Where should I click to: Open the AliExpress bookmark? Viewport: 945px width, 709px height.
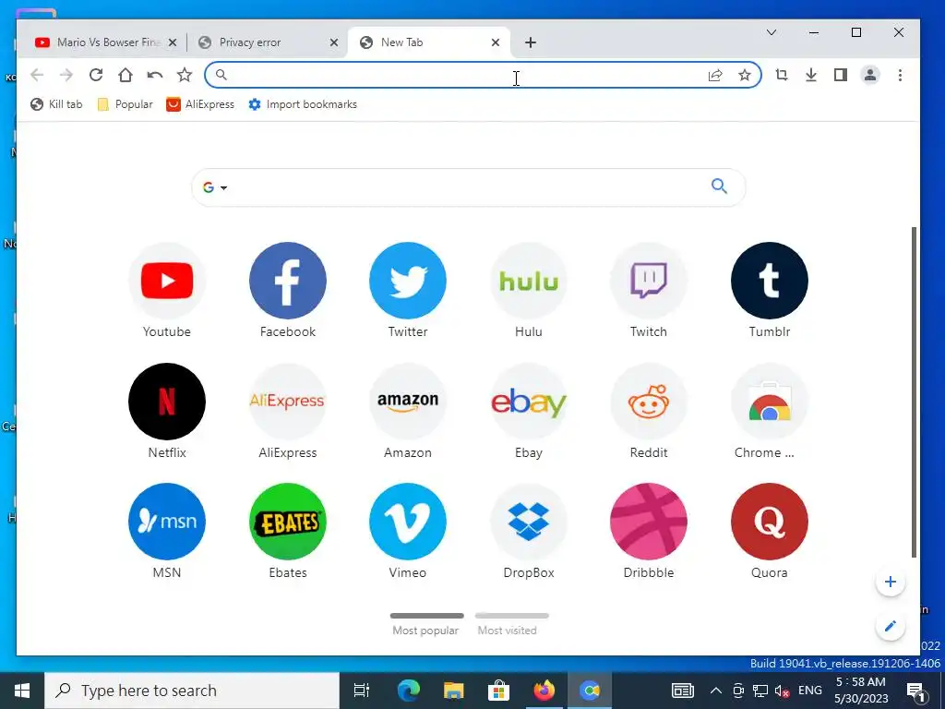click(x=200, y=104)
